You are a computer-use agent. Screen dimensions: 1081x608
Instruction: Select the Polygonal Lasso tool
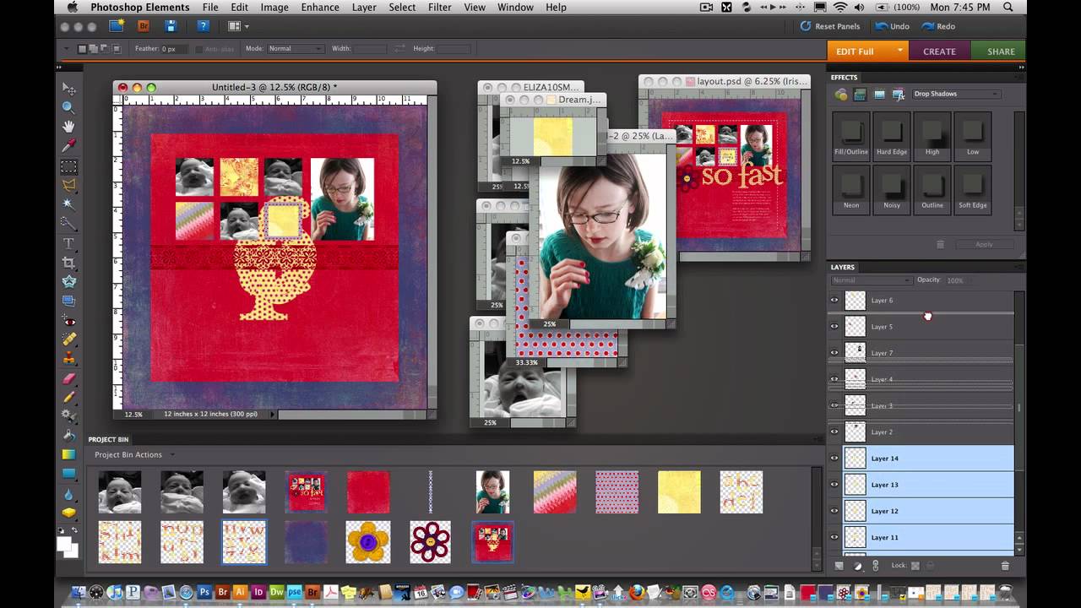pyautogui.click(x=69, y=185)
